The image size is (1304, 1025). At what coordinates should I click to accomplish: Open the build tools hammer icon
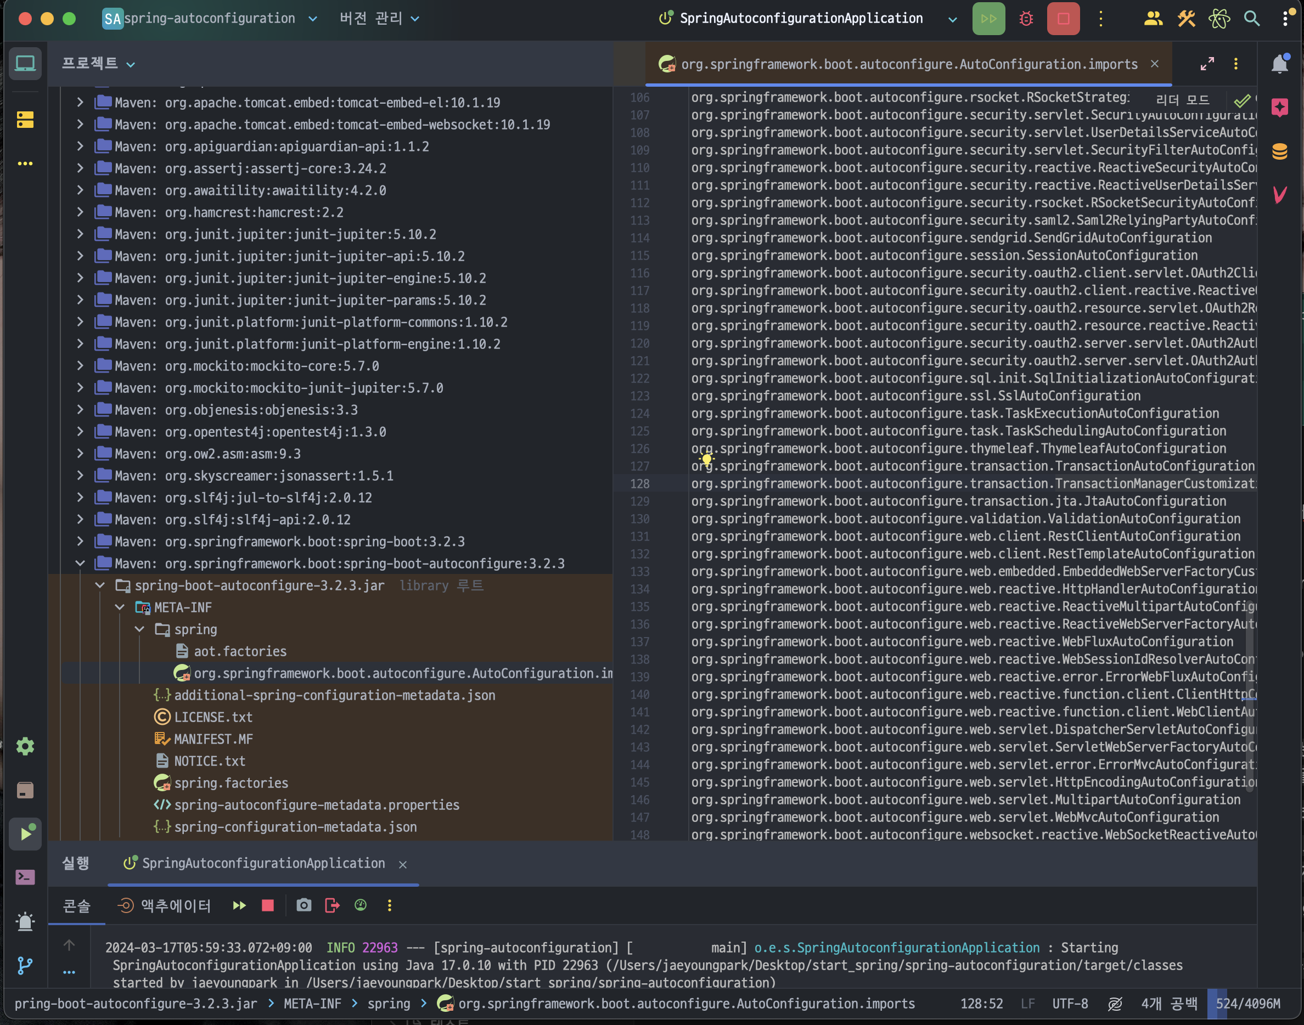[x=1186, y=19]
